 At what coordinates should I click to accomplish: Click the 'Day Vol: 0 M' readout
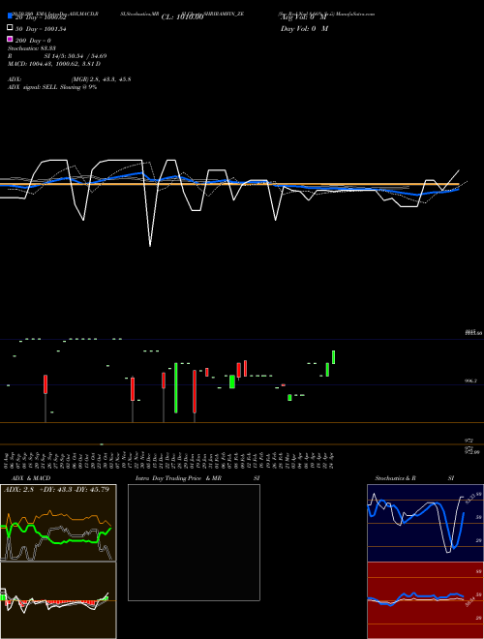point(304,29)
